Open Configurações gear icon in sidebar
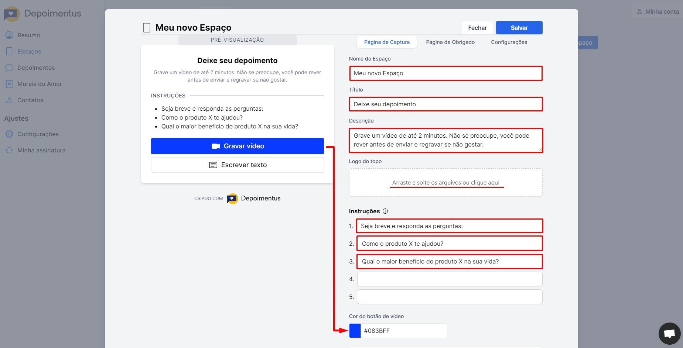The height and width of the screenshot is (348, 683). [9, 134]
